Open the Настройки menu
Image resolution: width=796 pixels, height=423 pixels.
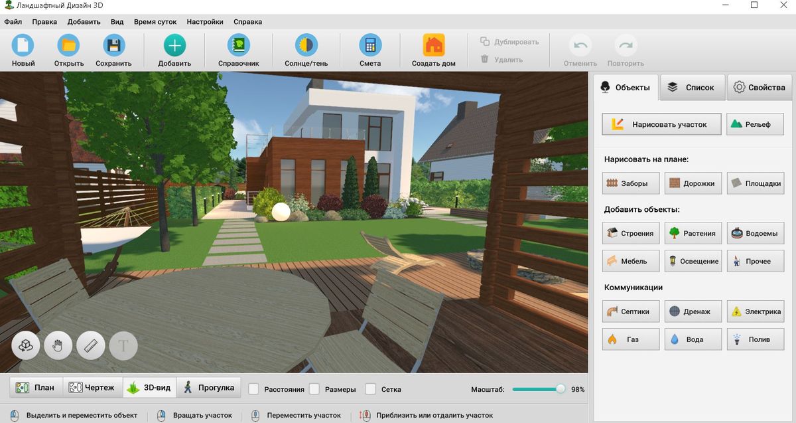(x=205, y=21)
